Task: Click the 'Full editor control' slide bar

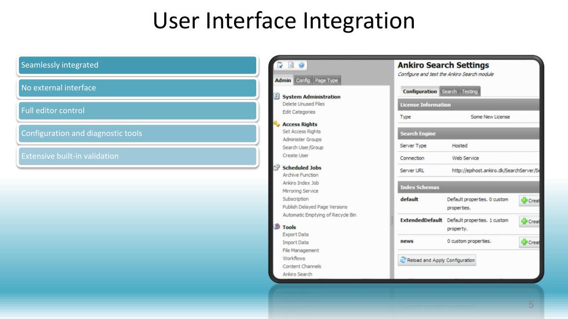Action: pyautogui.click(x=138, y=111)
